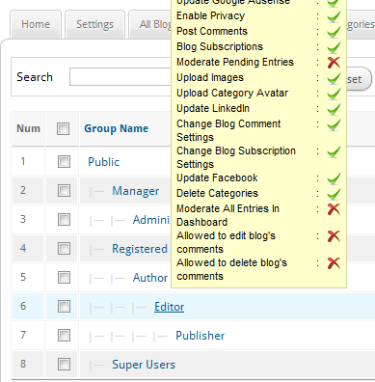Click red X beside Moderate Pending Entries

coord(334,63)
